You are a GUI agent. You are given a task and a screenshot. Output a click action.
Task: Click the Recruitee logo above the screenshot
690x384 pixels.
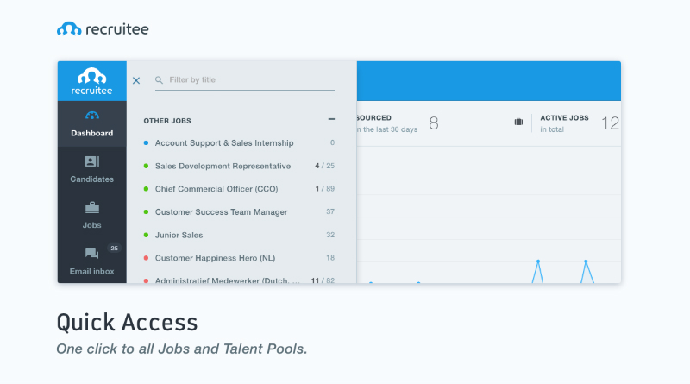tap(103, 29)
